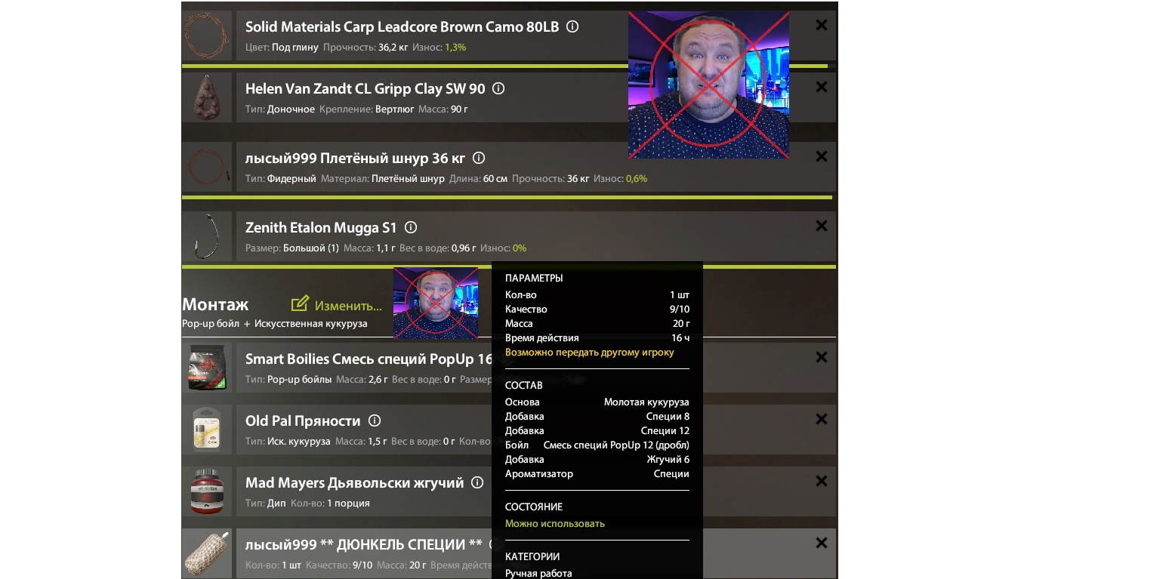Click braided leader Износ 0,6% value

(637, 179)
